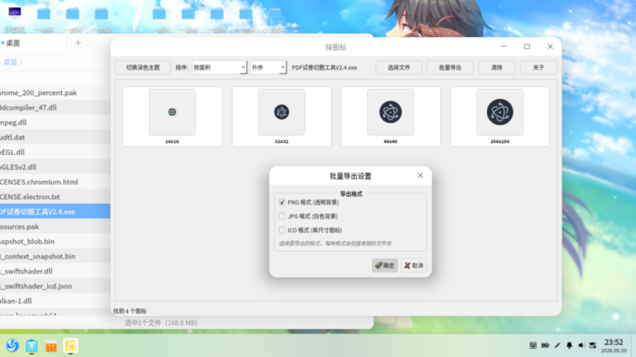Click the 採图标 app taskbar icon

pos(71,346)
